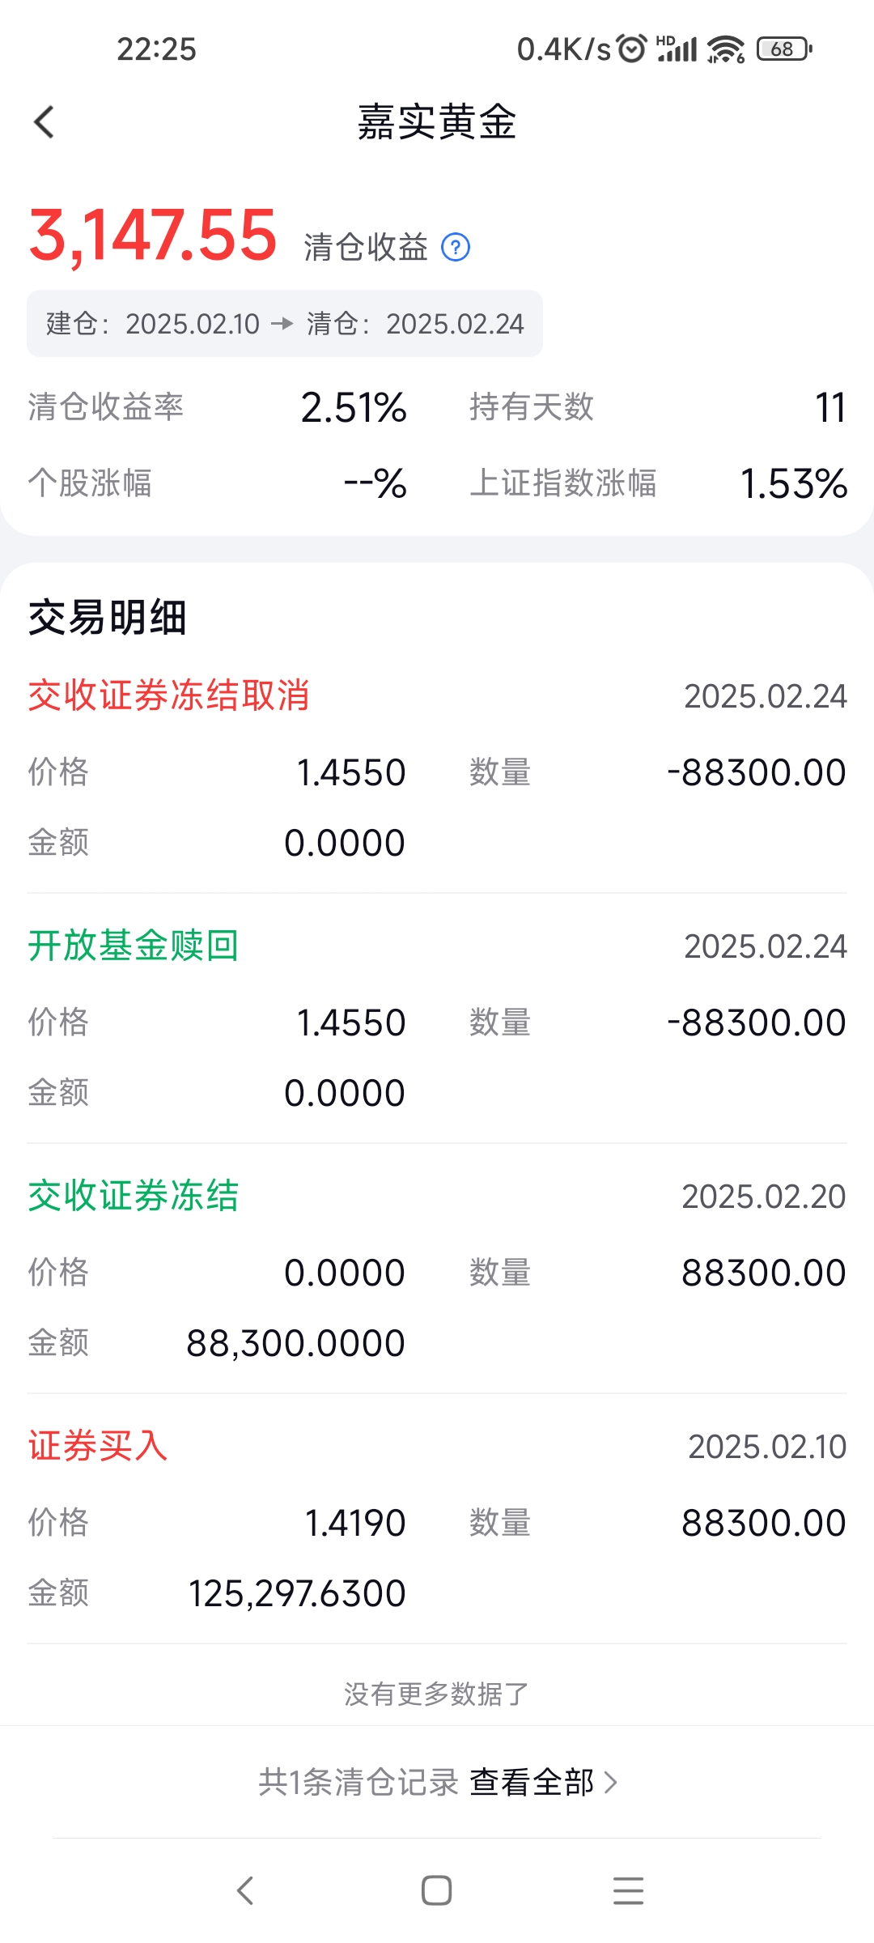Tap the signal strength status icon

point(677,49)
